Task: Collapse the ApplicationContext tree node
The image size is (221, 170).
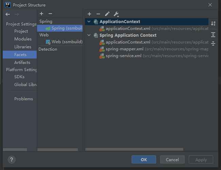Action: tap(89, 22)
